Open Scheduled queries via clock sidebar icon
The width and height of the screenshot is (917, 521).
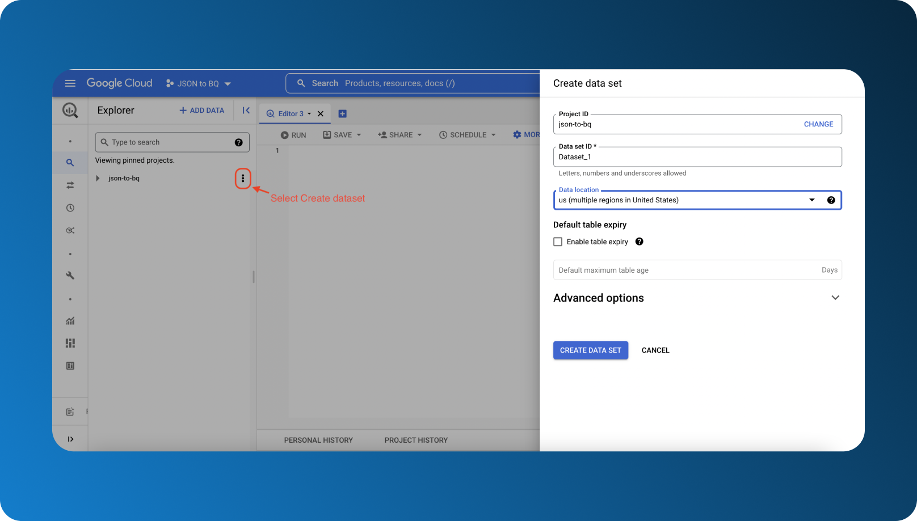pyautogui.click(x=70, y=207)
